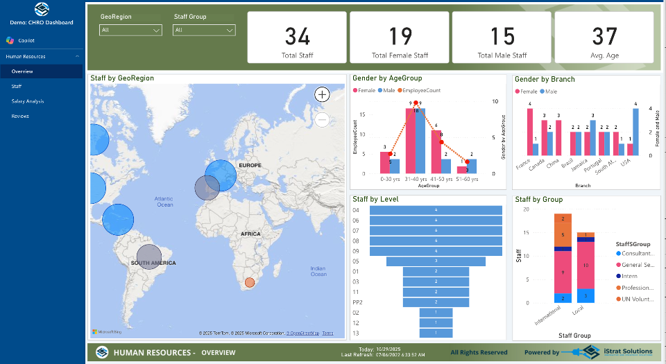Open the map Terms link
Viewport: 666px width, 364px height.
[x=327, y=333]
